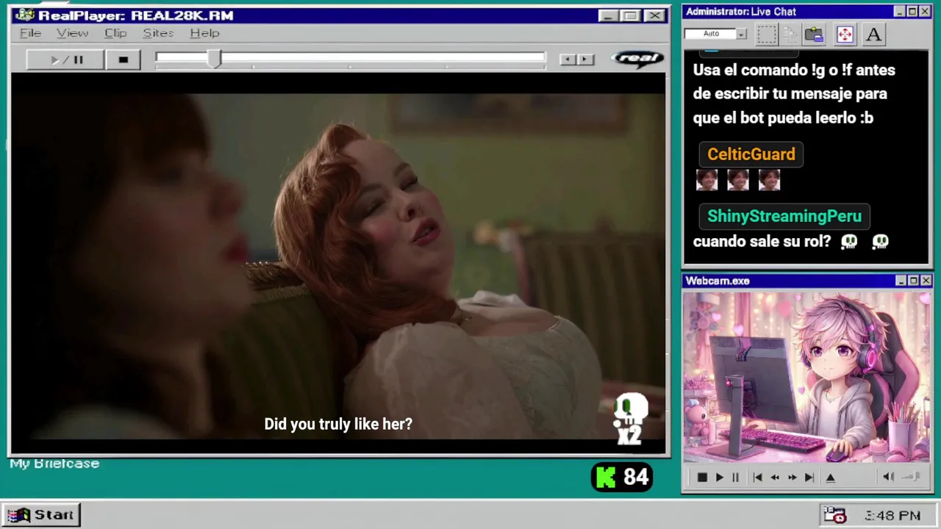941x529 pixels.
Task: Click the Webcam.exe avatar video
Action: click(806, 378)
